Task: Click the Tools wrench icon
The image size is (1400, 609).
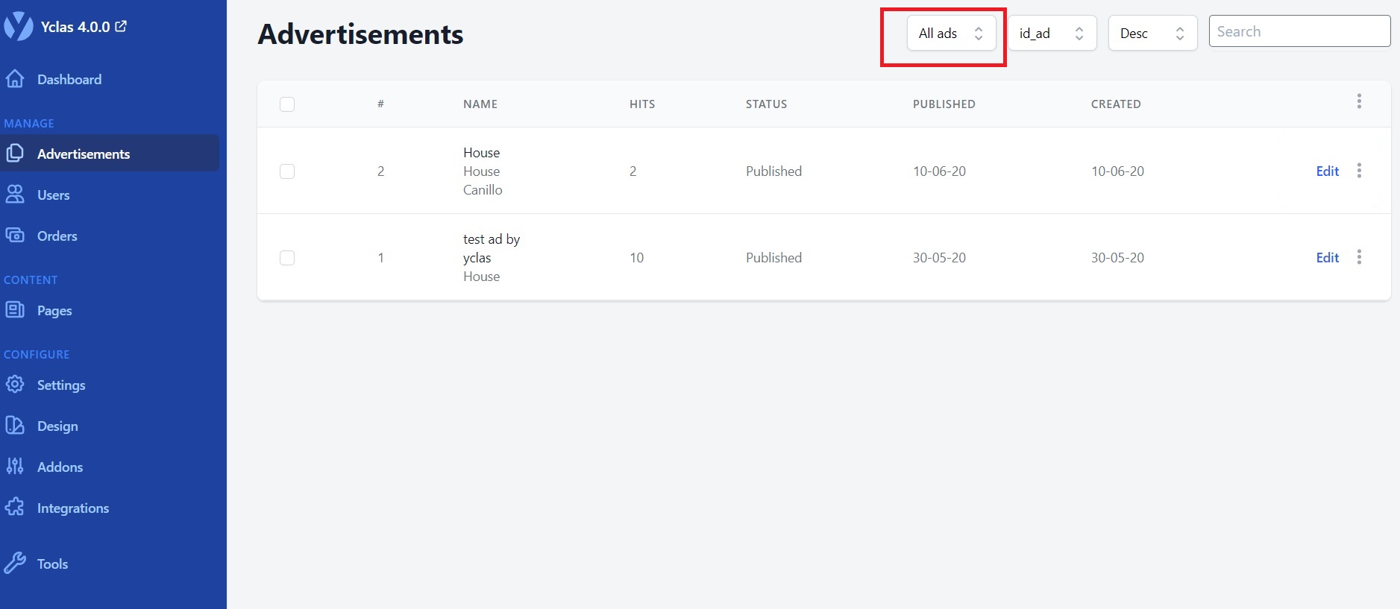Action: [15, 564]
